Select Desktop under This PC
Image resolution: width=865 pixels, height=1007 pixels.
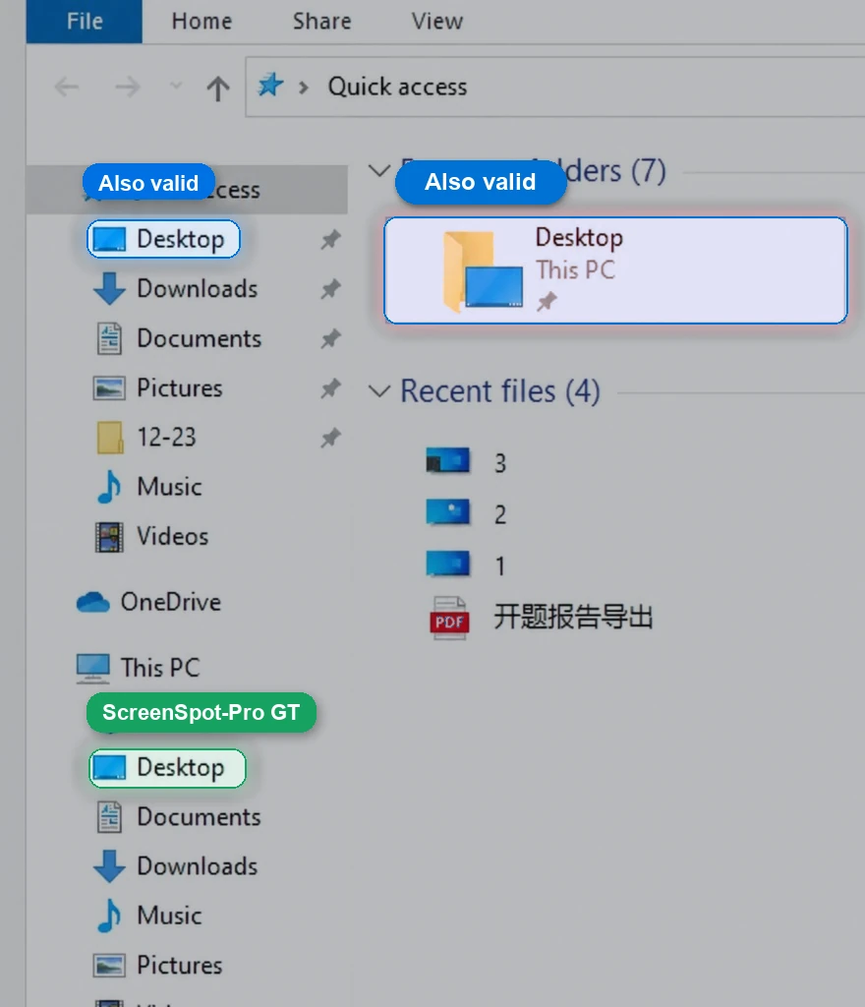[167, 768]
